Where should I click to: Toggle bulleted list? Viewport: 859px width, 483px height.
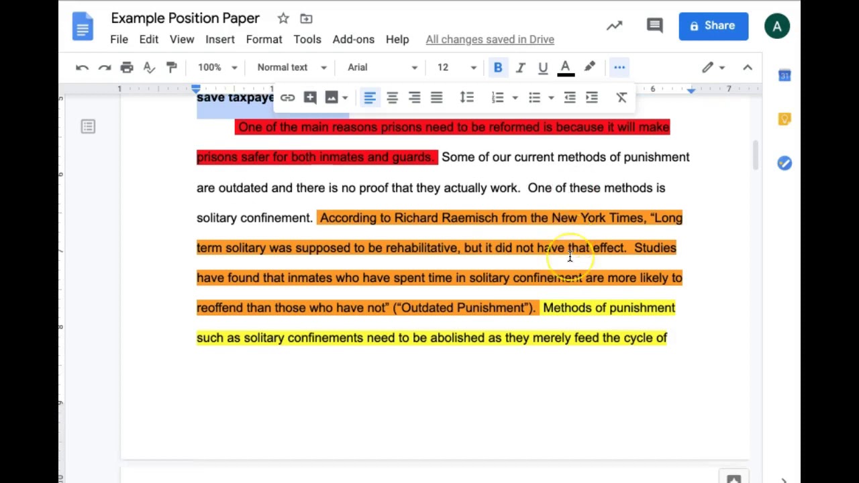point(534,98)
